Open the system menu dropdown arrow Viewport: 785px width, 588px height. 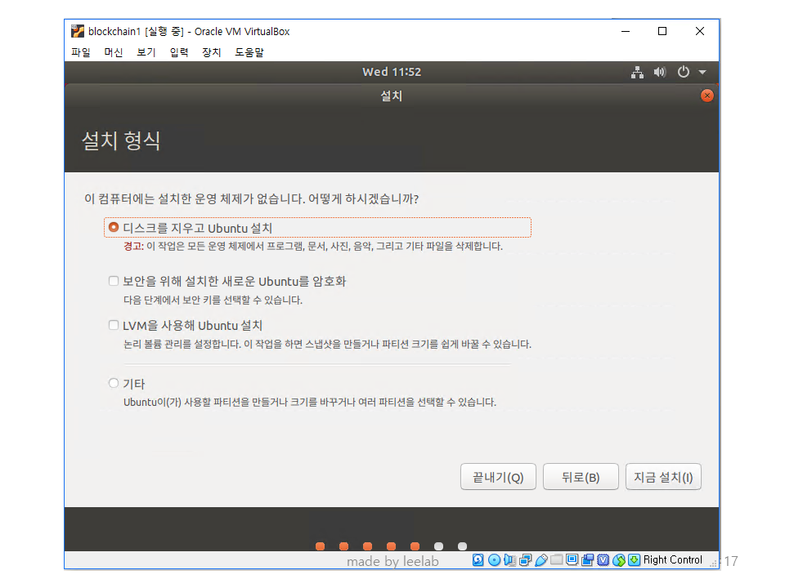tap(702, 73)
